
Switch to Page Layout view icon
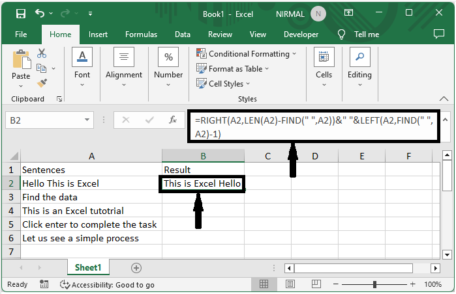(290, 284)
